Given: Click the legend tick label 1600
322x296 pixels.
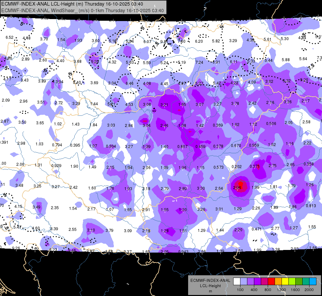Looking at the screenshot, I should pos(295,290).
